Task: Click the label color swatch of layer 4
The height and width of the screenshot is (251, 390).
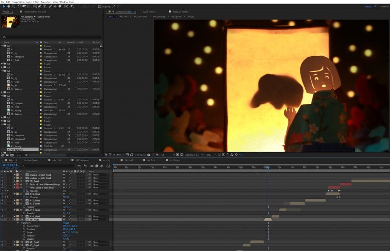Action: pos(18,185)
